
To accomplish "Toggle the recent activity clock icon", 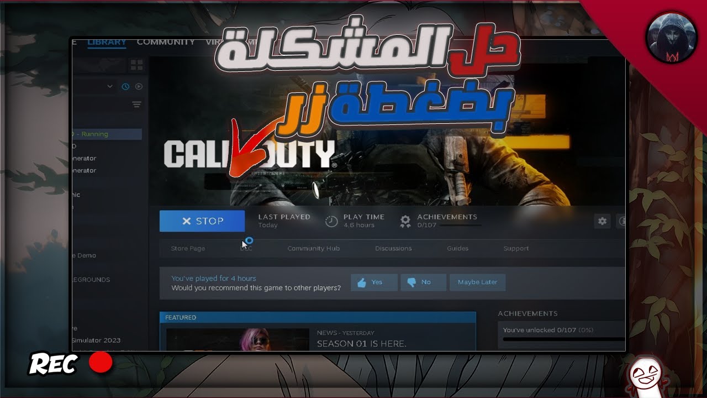I will pyautogui.click(x=125, y=86).
